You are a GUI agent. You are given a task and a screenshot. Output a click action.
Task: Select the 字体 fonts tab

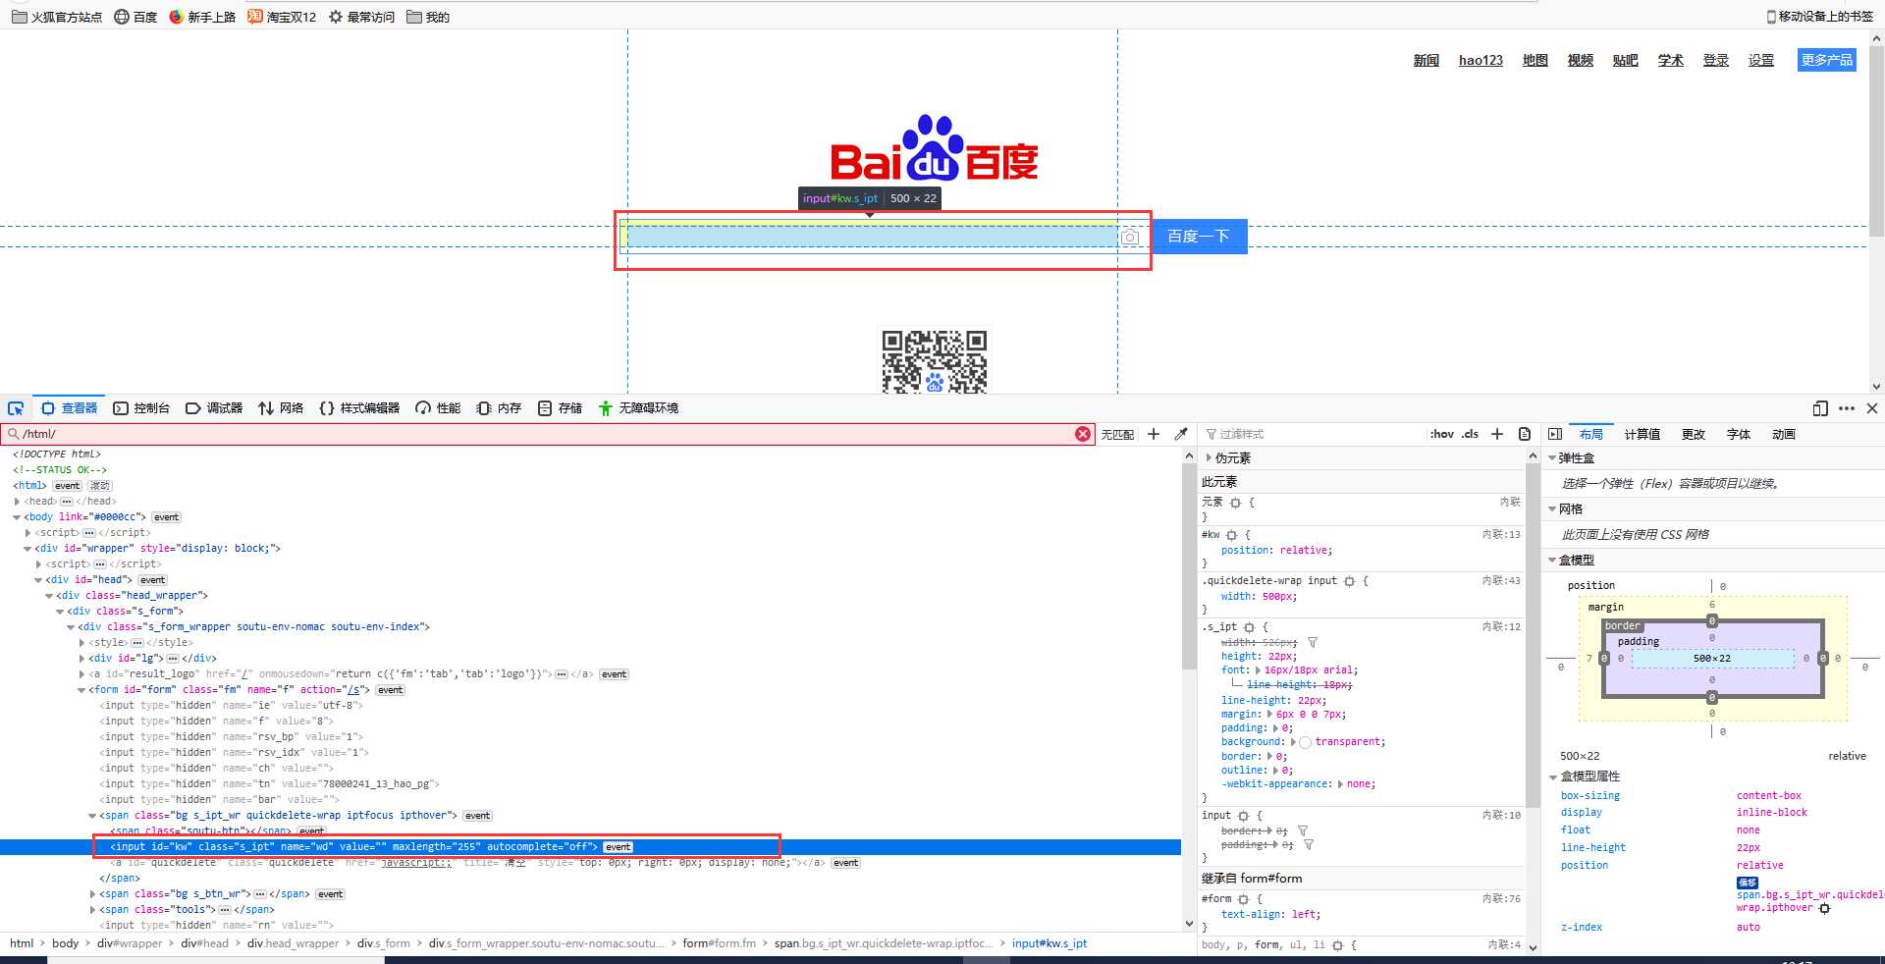point(1739,434)
